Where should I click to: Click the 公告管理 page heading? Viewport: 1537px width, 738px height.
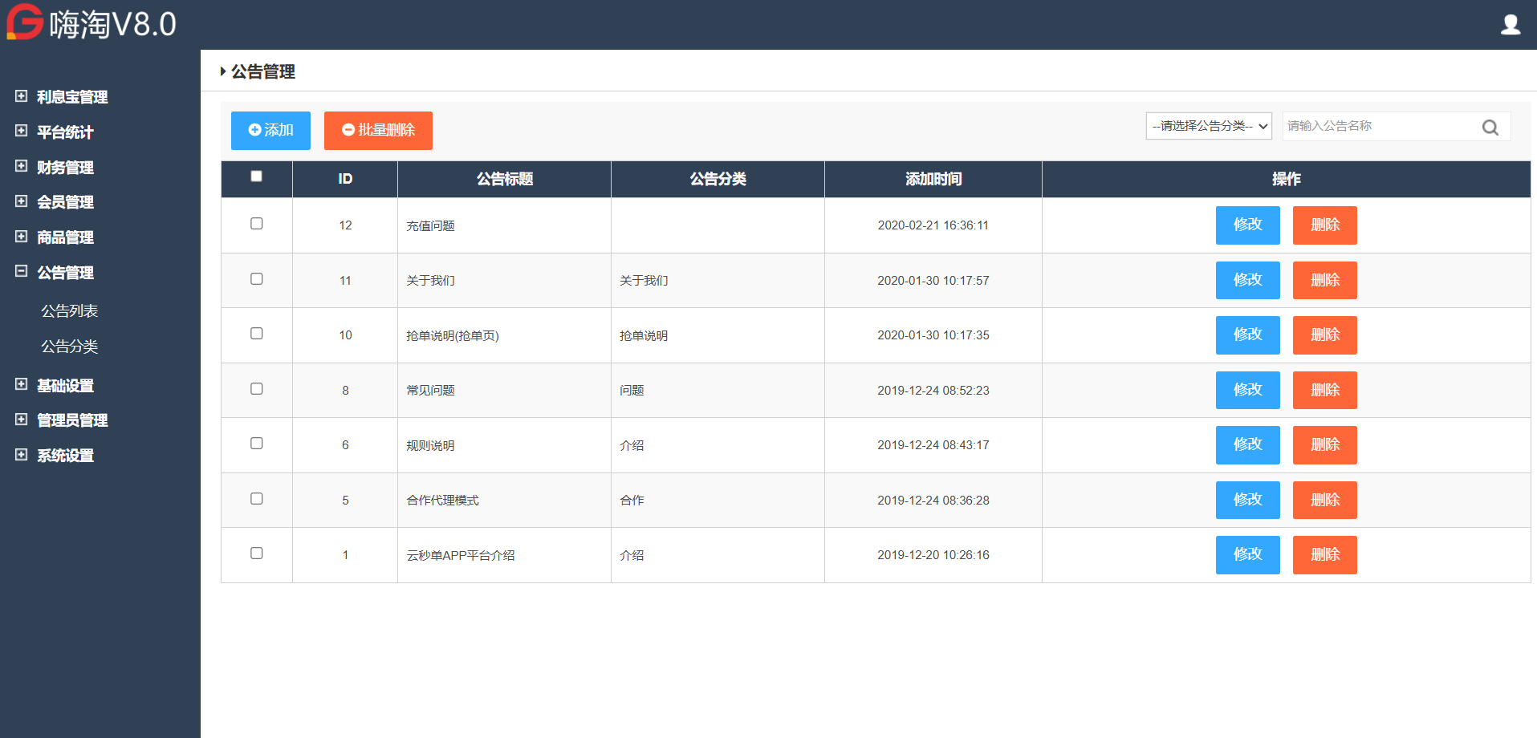click(x=263, y=72)
